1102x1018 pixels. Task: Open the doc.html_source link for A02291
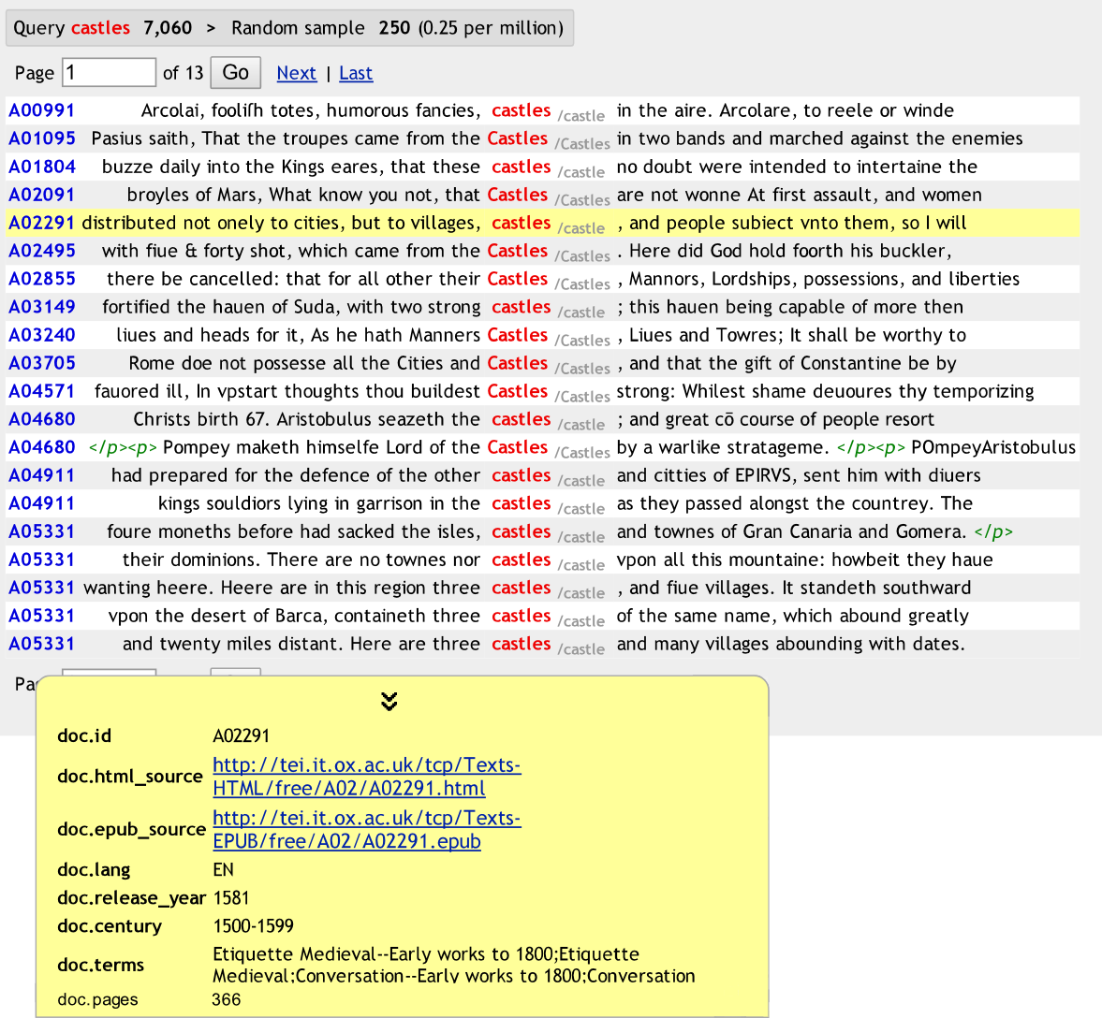366,777
